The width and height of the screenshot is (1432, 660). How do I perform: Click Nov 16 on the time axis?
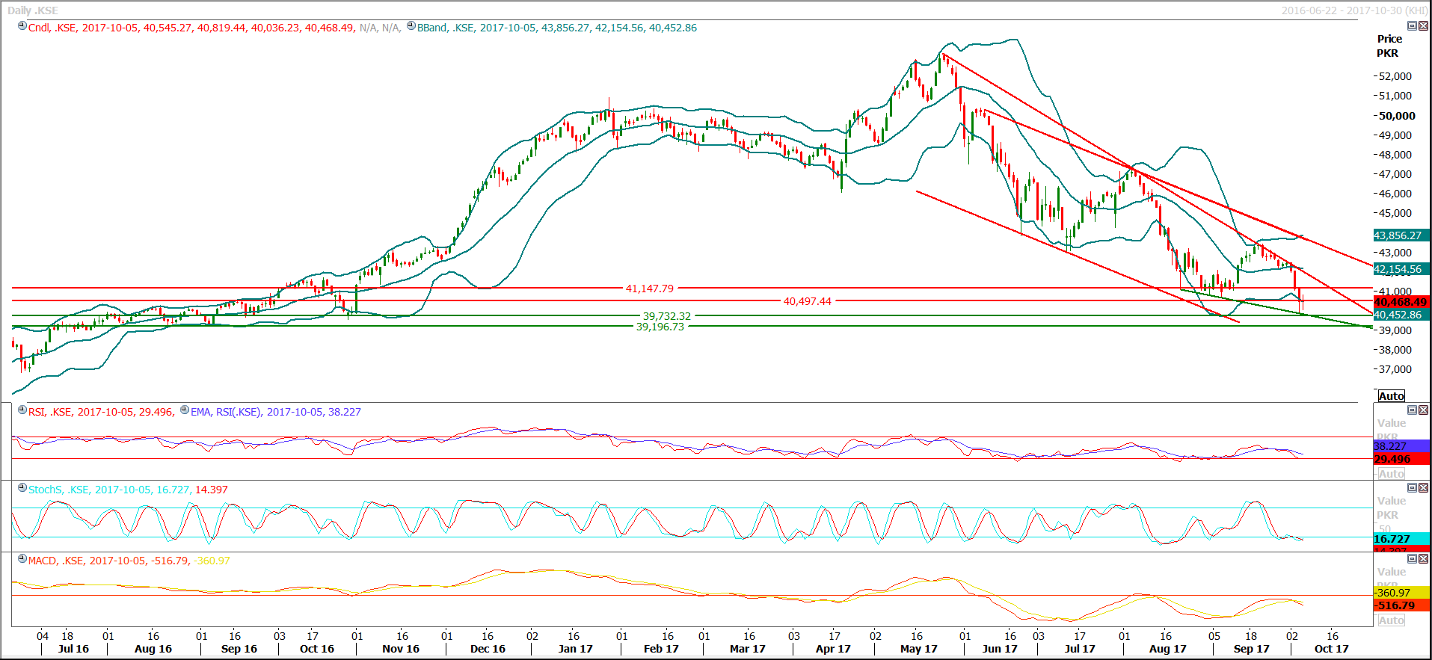click(401, 649)
